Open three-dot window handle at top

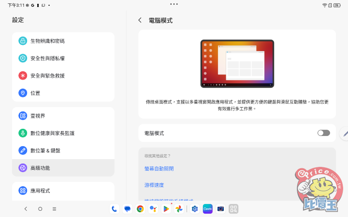(174, 4)
